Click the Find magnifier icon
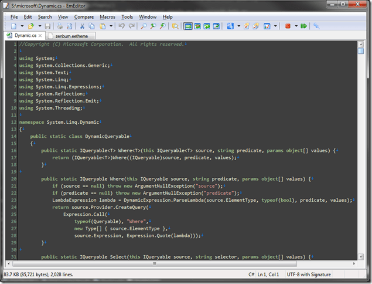Image resolution: width=372 pixels, height=284 pixels. (144, 26)
